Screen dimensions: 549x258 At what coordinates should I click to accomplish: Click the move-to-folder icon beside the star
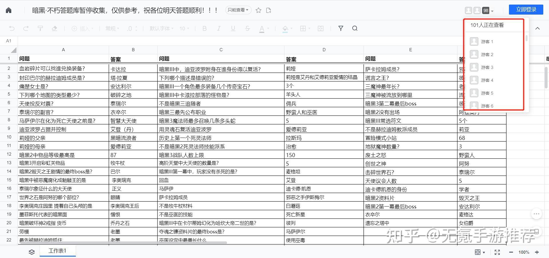268,10
